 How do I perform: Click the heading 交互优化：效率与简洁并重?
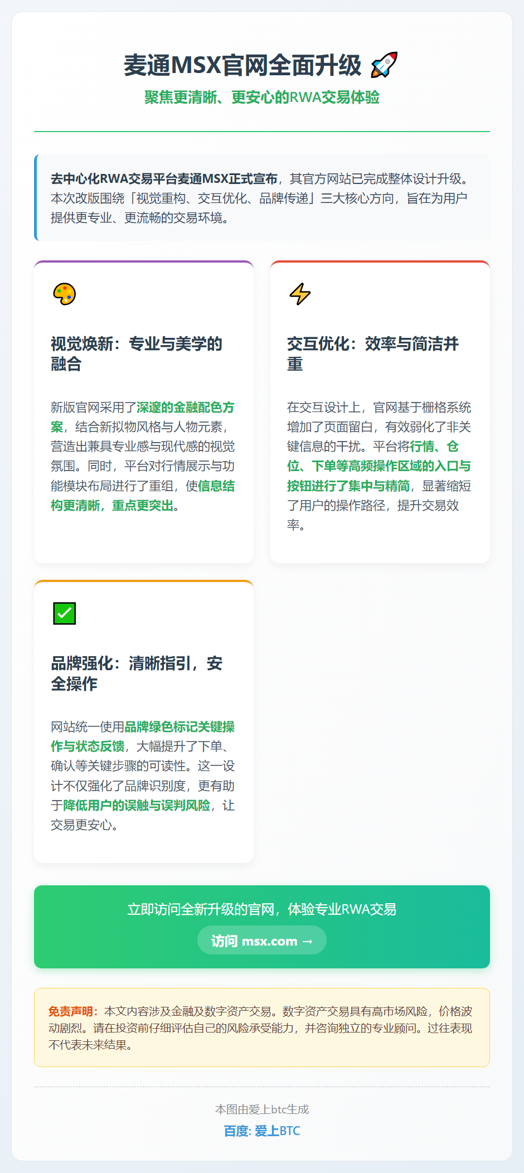tap(373, 353)
